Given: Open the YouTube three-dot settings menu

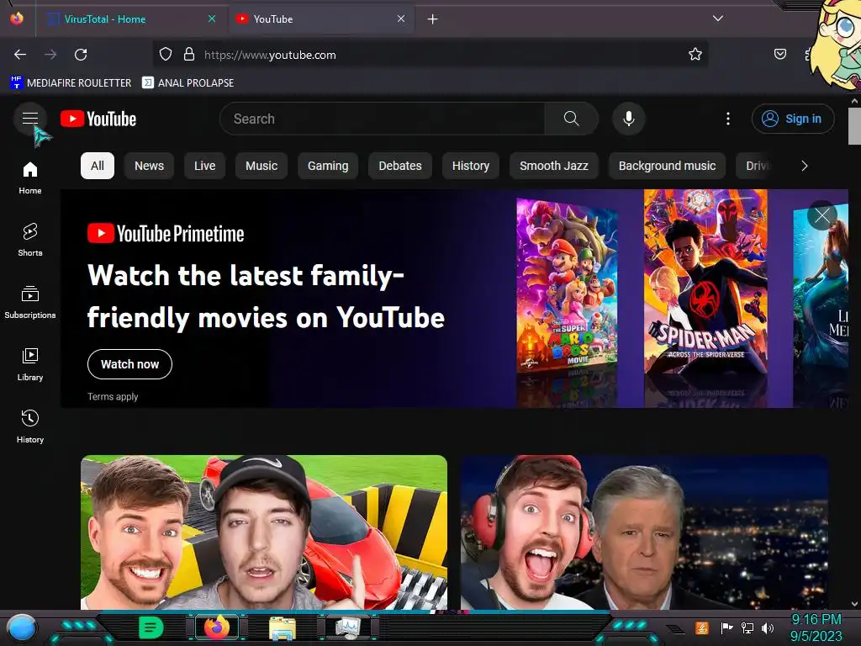Looking at the screenshot, I should tap(728, 119).
